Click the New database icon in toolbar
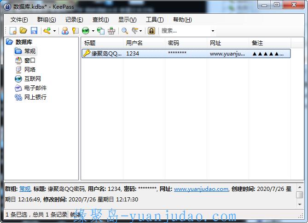The image size is (308, 223). 13,31
